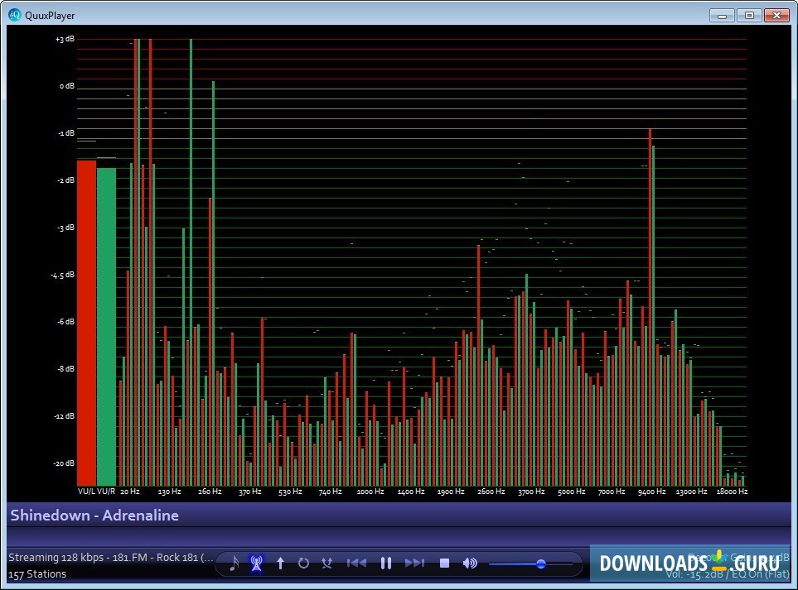
Task: Click the 18000 Hz frequency label
Action: pos(732,492)
